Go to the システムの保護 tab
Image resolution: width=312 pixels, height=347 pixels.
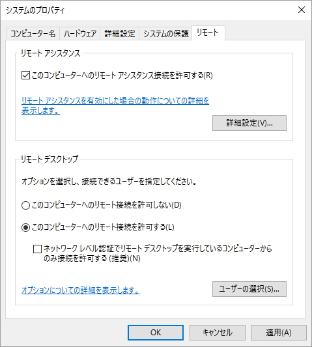click(x=165, y=34)
